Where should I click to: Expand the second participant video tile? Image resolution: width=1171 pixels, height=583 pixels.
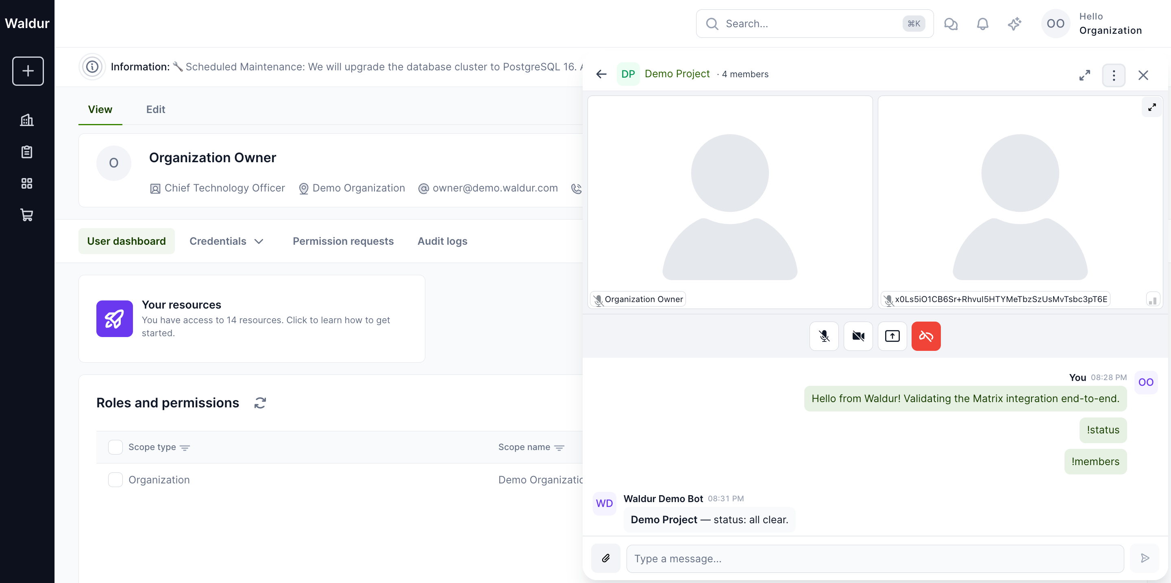click(1152, 107)
